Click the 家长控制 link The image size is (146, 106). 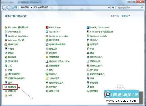tap(53, 53)
